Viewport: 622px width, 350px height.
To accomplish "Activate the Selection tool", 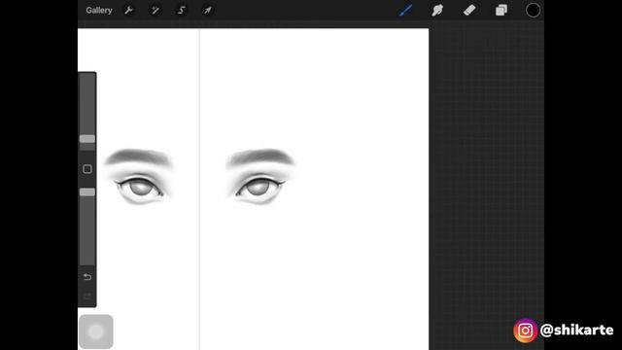I will pyautogui.click(x=182, y=11).
